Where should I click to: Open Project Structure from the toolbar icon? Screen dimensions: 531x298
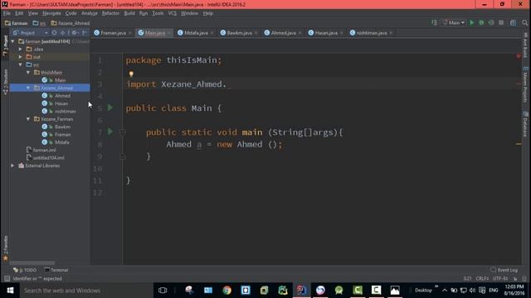point(513,22)
